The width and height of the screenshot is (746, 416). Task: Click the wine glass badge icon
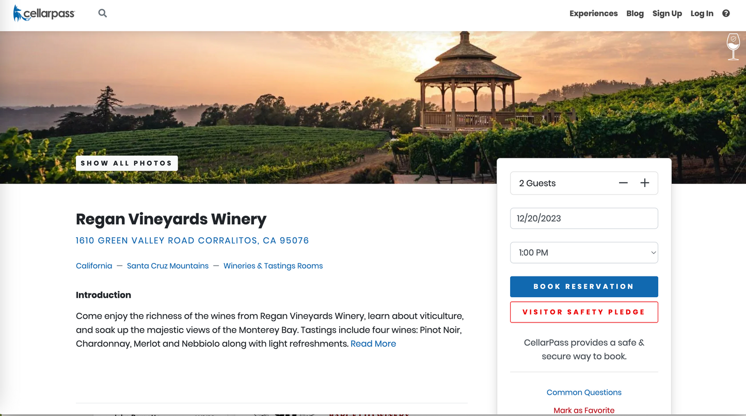[x=733, y=47]
